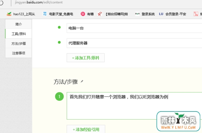Click the partially visible red bookmark favicon at right
Viewport: 202px width, 133px height.
point(196,14)
